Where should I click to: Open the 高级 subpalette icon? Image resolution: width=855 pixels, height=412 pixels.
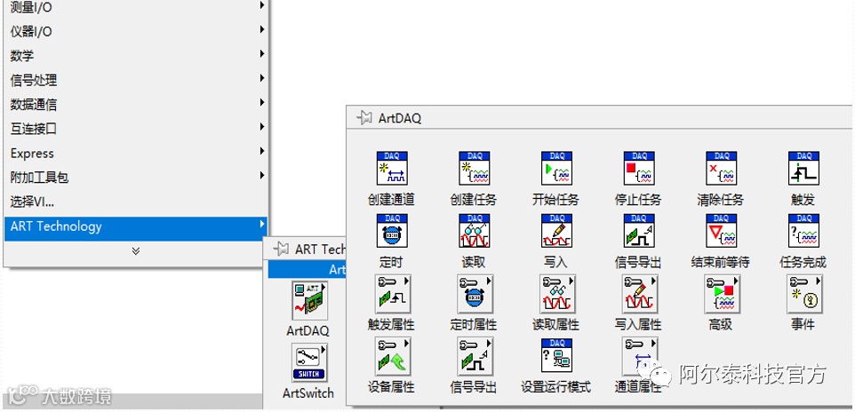(x=722, y=293)
